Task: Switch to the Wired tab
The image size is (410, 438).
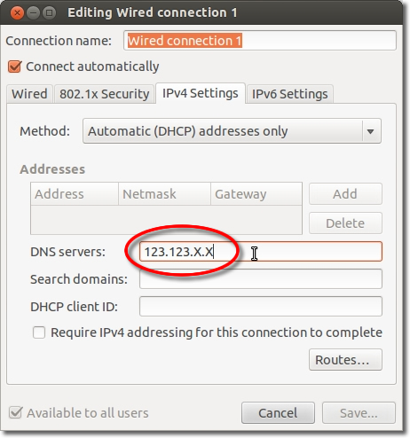Action: pyautogui.click(x=29, y=94)
